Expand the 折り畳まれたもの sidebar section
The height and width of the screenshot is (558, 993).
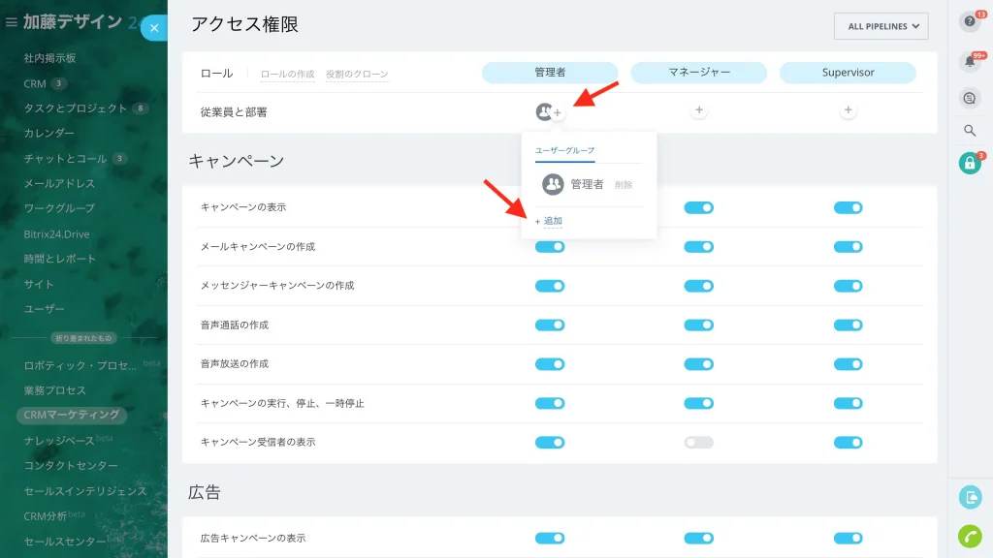[x=83, y=338]
